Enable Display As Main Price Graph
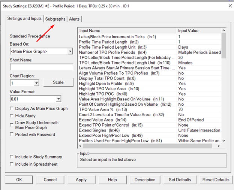This screenshot has height=190, width=234. coord(12,109)
